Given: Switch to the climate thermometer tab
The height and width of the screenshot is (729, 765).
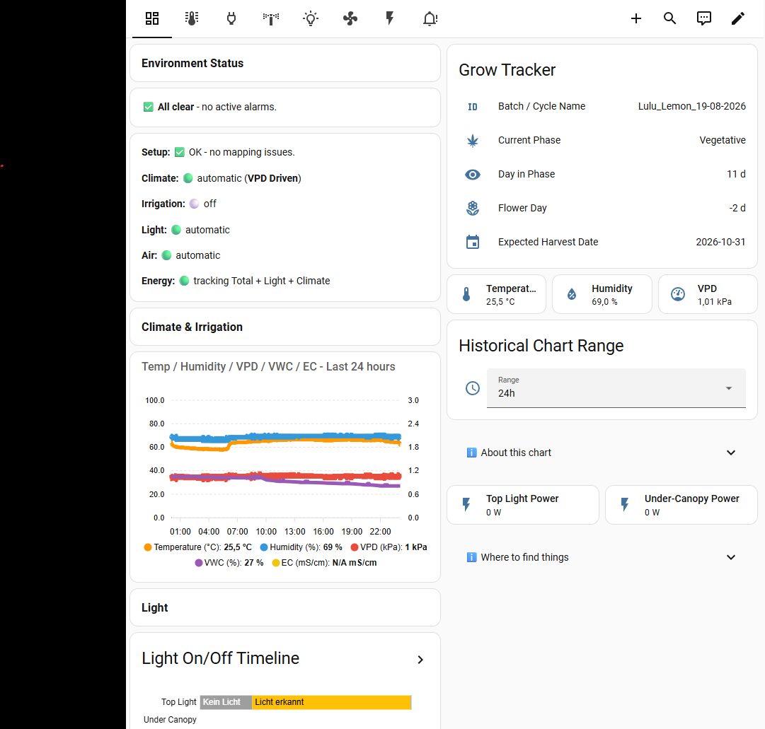Looking at the screenshot, I should point(192,18).
